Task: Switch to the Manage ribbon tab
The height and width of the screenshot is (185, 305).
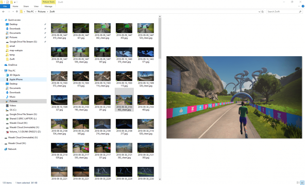Action: click(x=48, y=6)
